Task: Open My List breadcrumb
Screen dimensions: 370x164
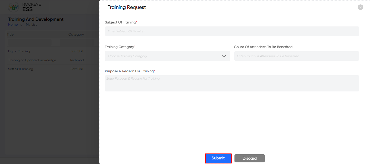Action: [x=31, y=25]
